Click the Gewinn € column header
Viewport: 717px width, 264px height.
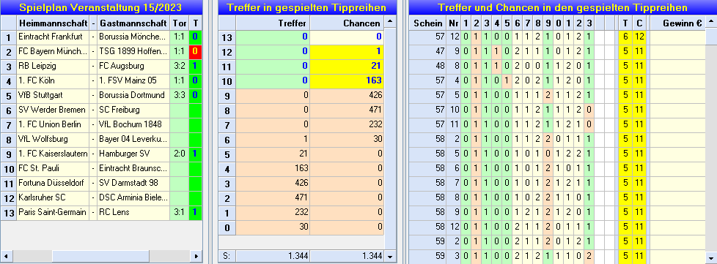click(x=677, y=23)
